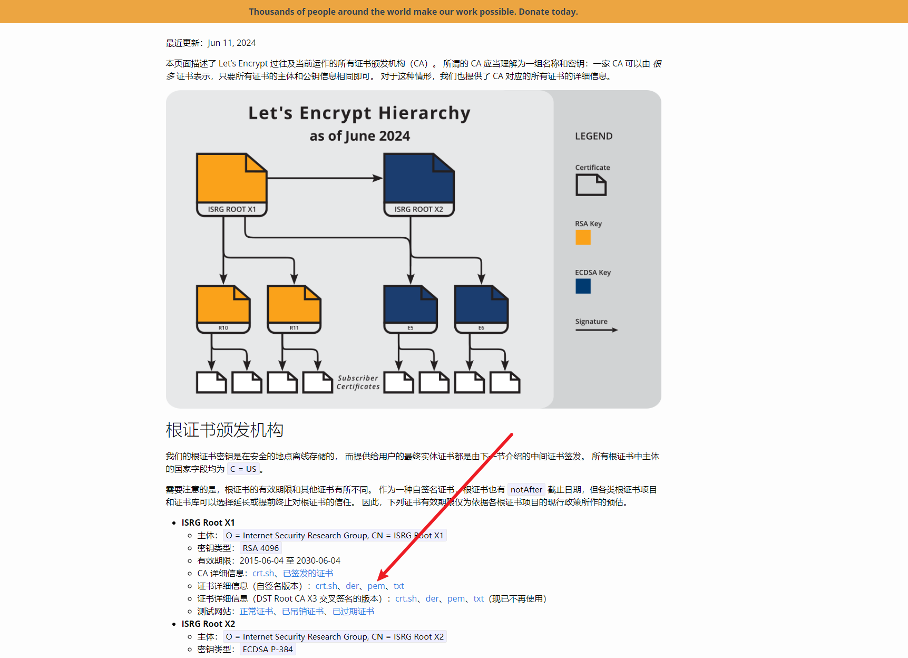
Task: Open the der link for 自签名版本
Action: tap(352, 586)
